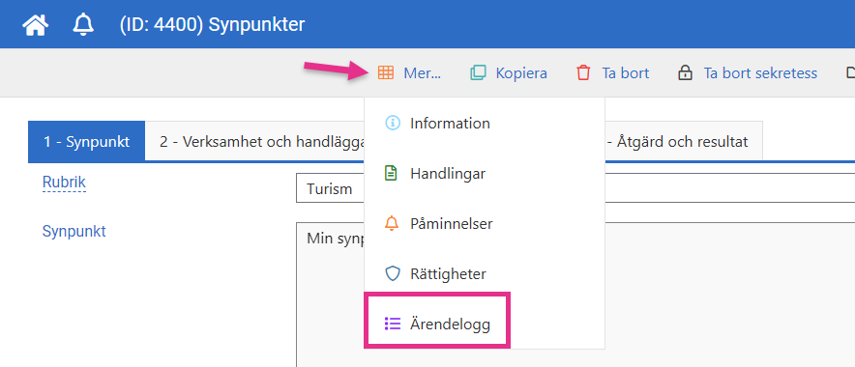Screen dimensions: 855x367
Task: Click Kopiera in the toolbar
Action: 509,73
